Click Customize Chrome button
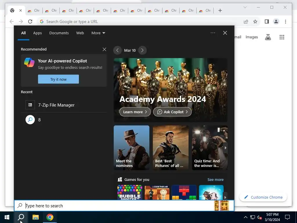Screen dimensions: 297x223 tap(263, 197)
